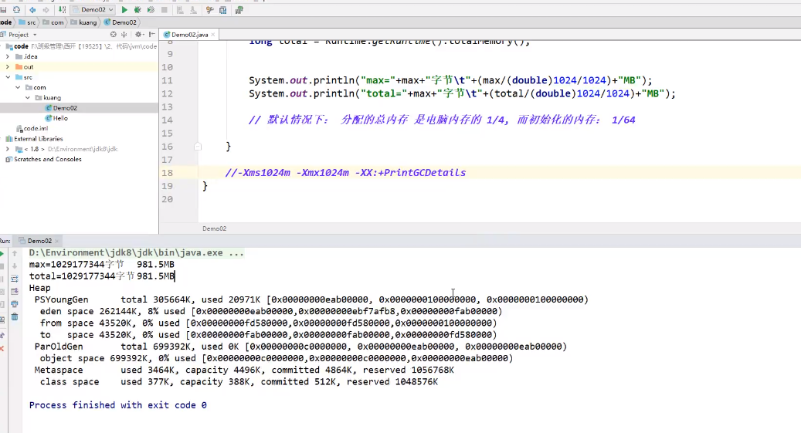Viewport: 801px width, 433px height.
Task: Click the java.exe command line in console
Action: 137,252
